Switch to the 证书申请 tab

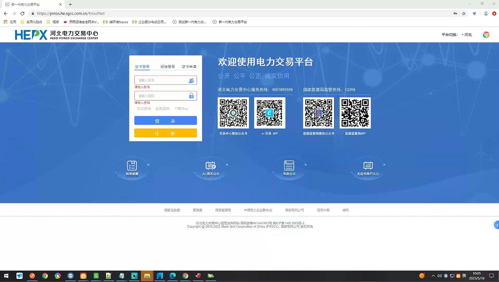point(189,67)
